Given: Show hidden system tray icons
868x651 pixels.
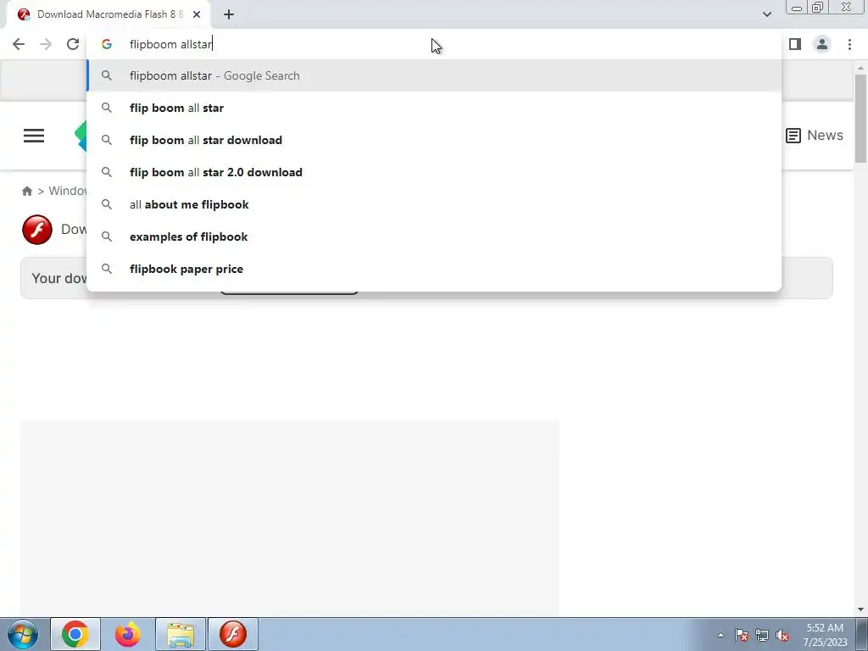Looking at the screenshot, I should pos(721,635).
